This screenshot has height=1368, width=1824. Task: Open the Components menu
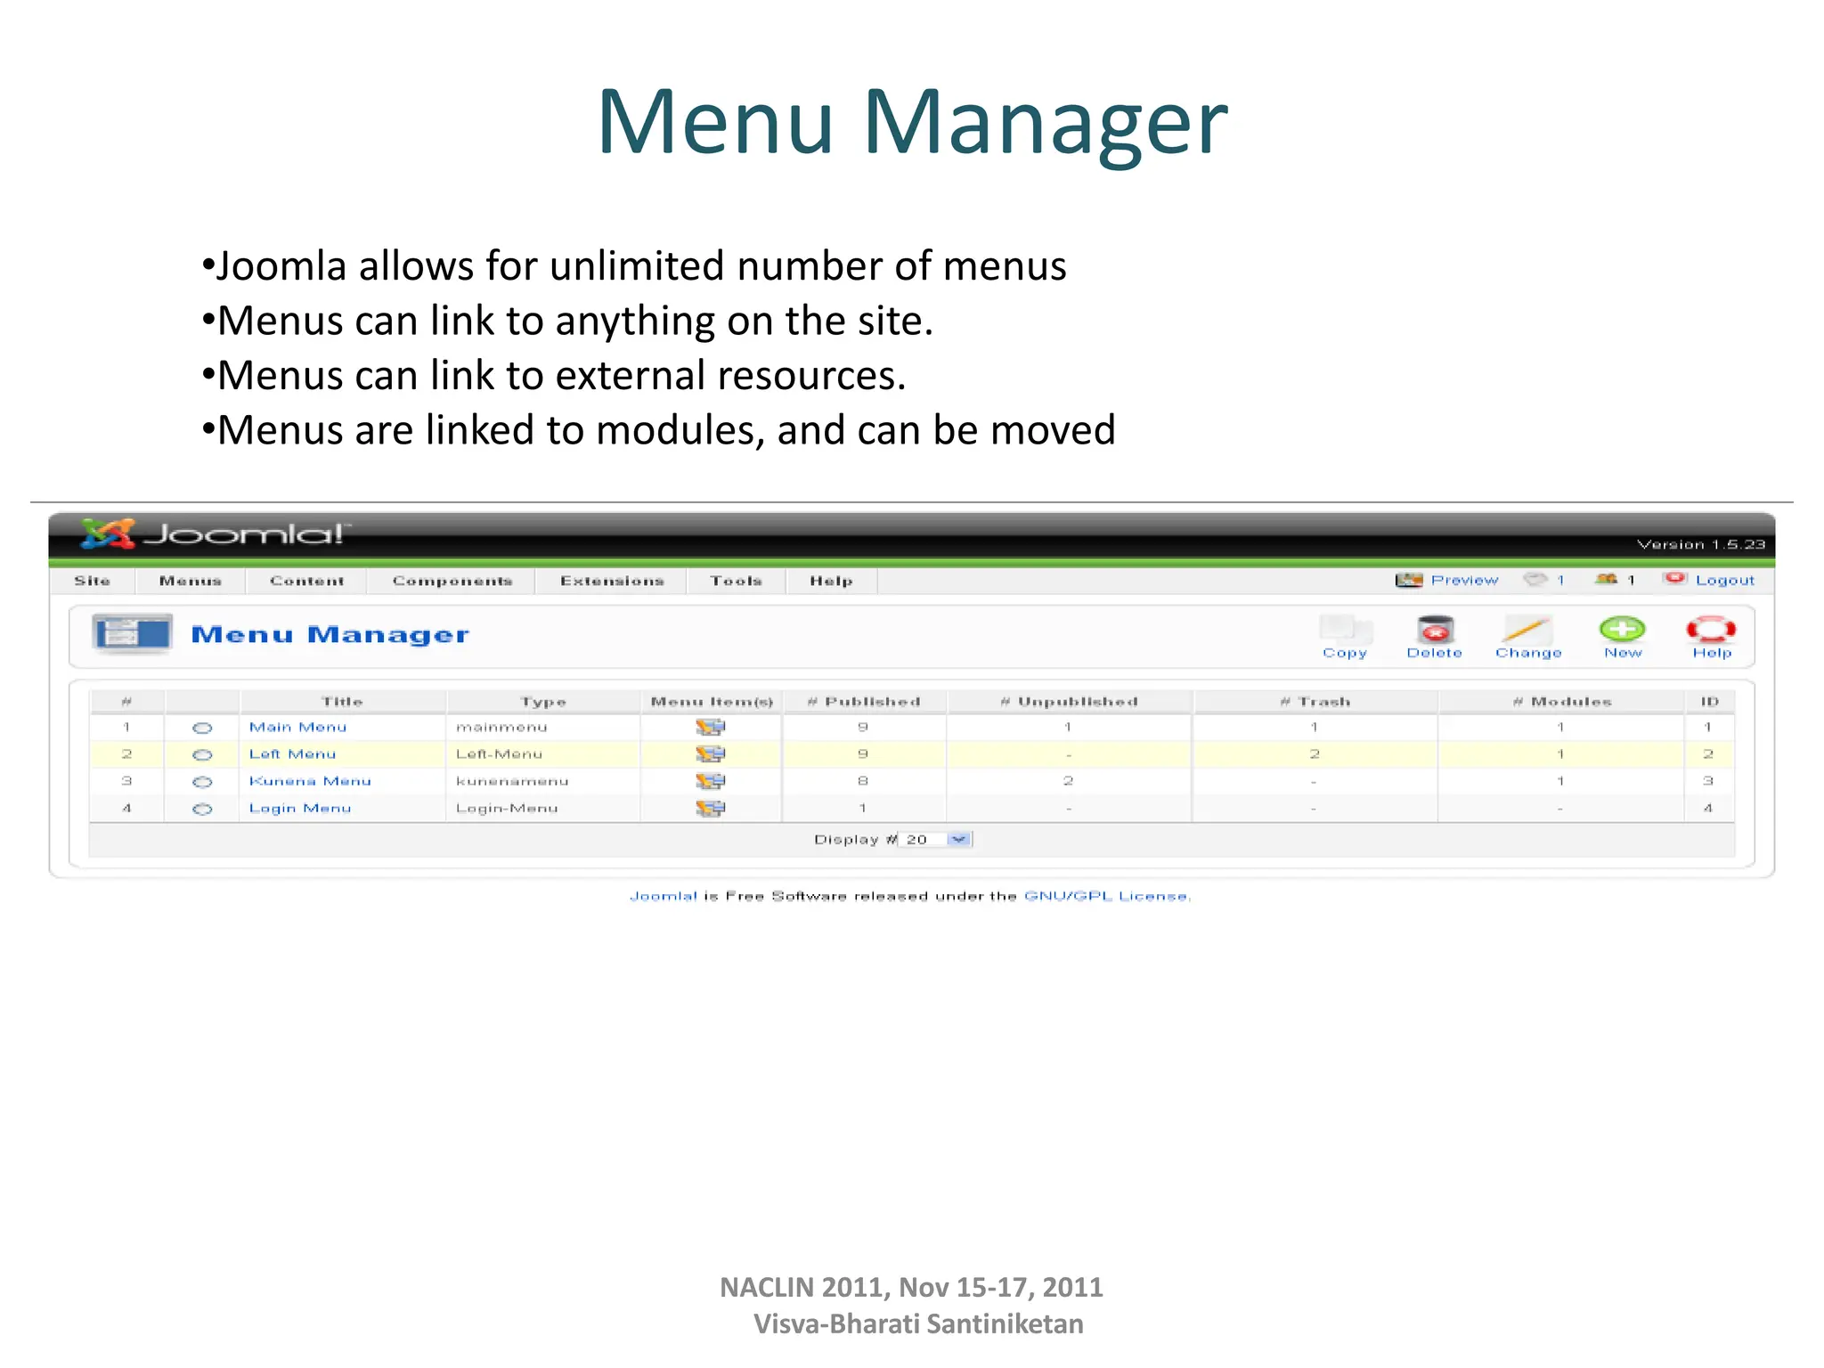tap(452, 581)
